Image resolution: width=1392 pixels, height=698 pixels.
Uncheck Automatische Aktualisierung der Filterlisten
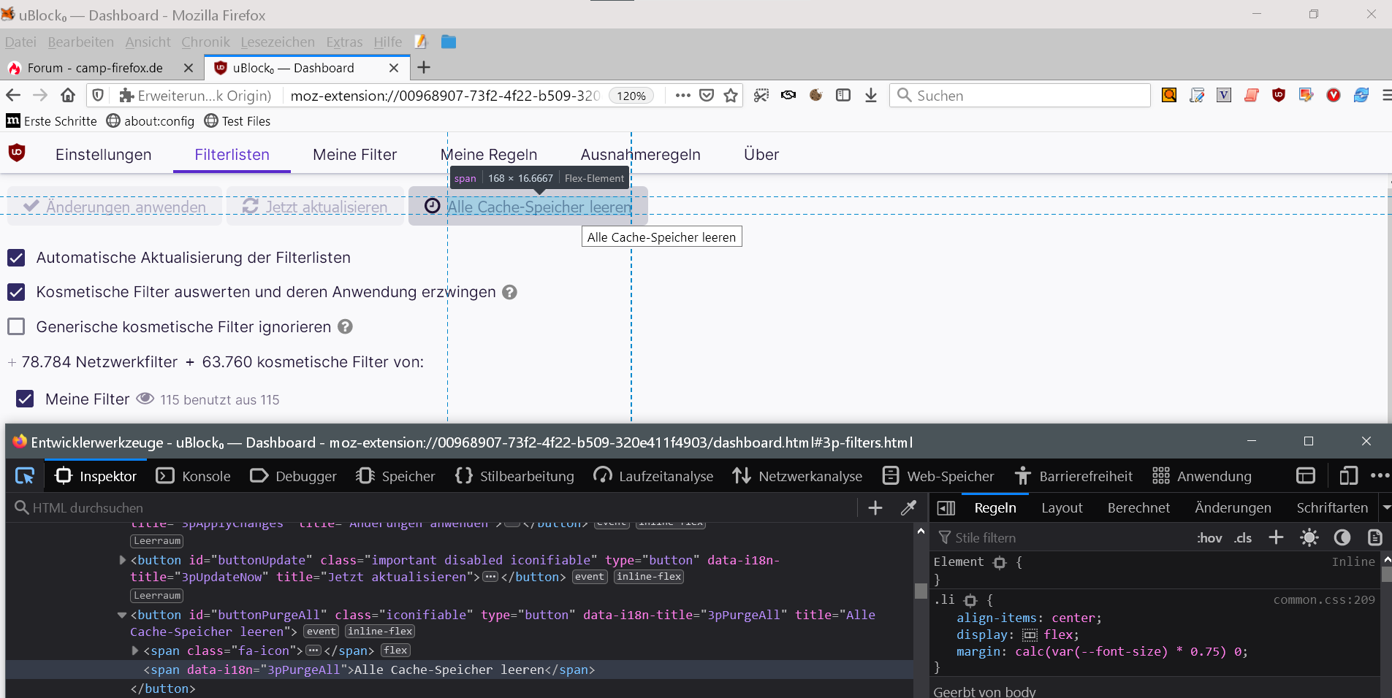coord(16,258)
